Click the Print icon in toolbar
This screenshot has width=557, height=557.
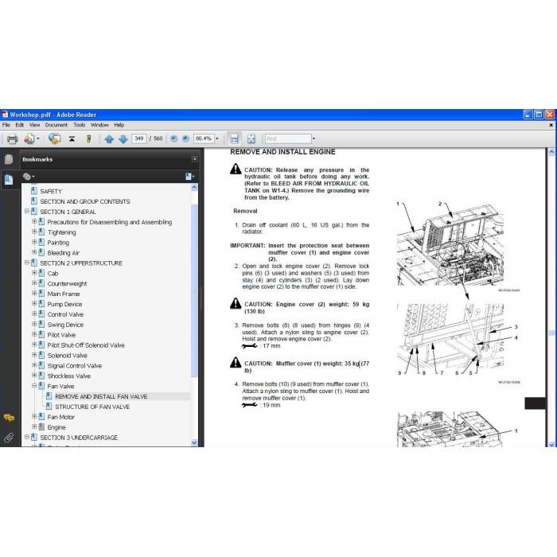click(x=13, y=139)
